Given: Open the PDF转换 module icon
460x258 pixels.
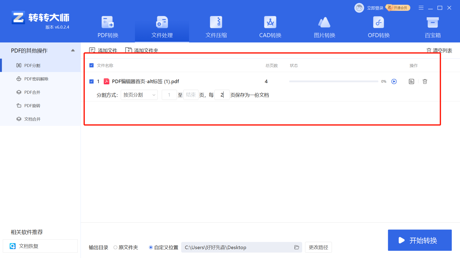Looking at the screenshot, I should click(x=108, y=22).
